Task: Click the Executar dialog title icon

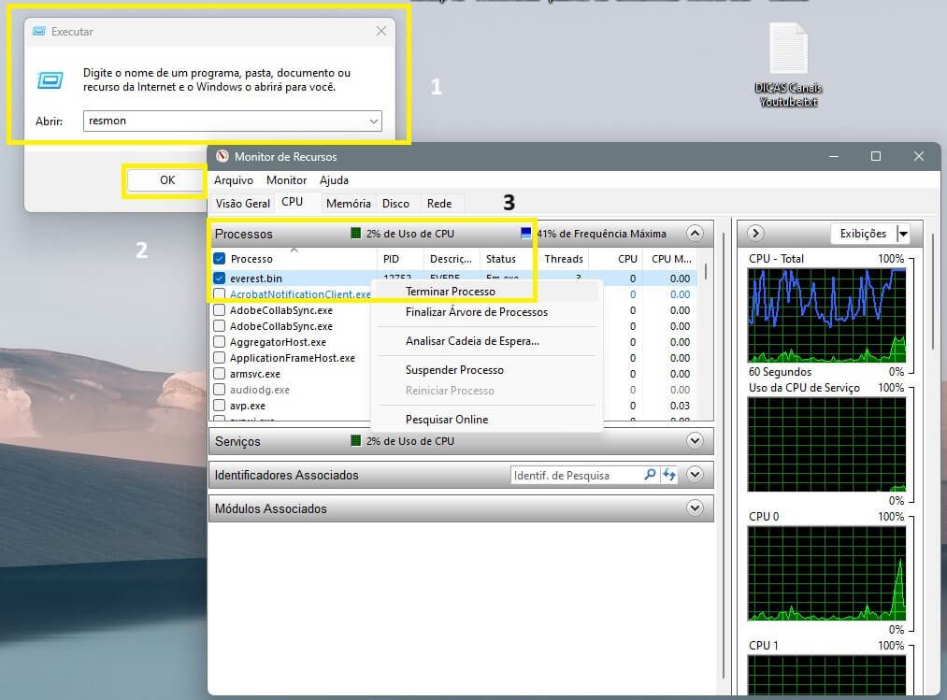Action: pyautogui.click(x=39, y=32)
